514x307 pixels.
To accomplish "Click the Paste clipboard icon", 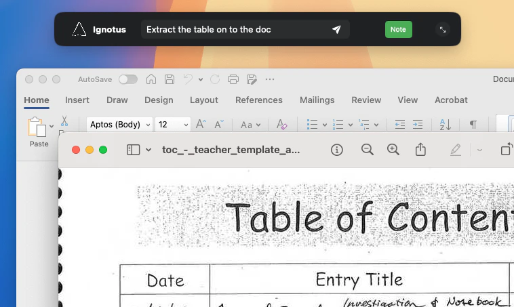I will pyautogui.click(x=37, y=127).
